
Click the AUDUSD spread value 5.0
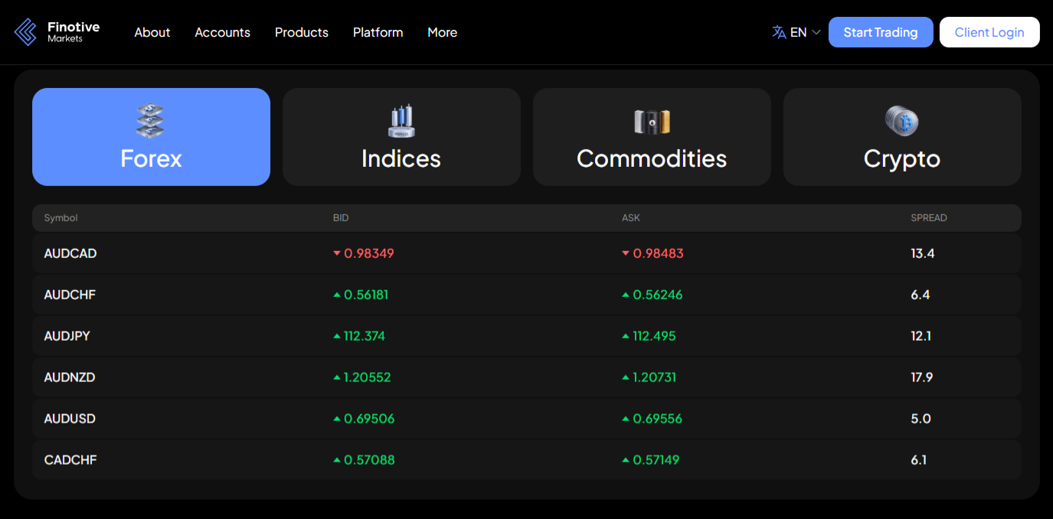(921, 419)
